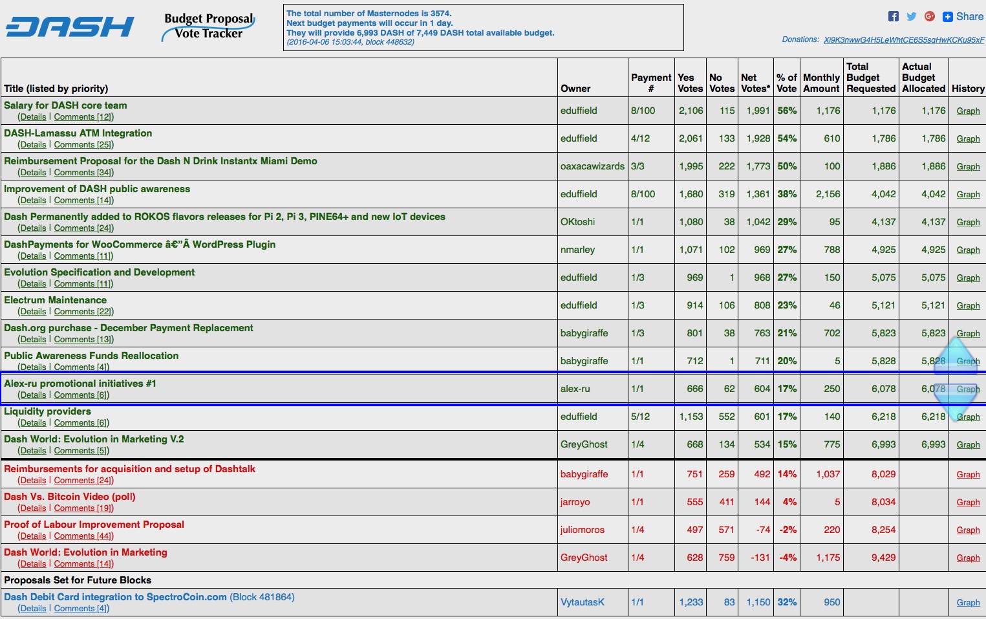The height and width of the screenshot is (619, 986).
Task: View Graph for Dash Vs. Bitcoin Video row
Action: click(968, 503)
